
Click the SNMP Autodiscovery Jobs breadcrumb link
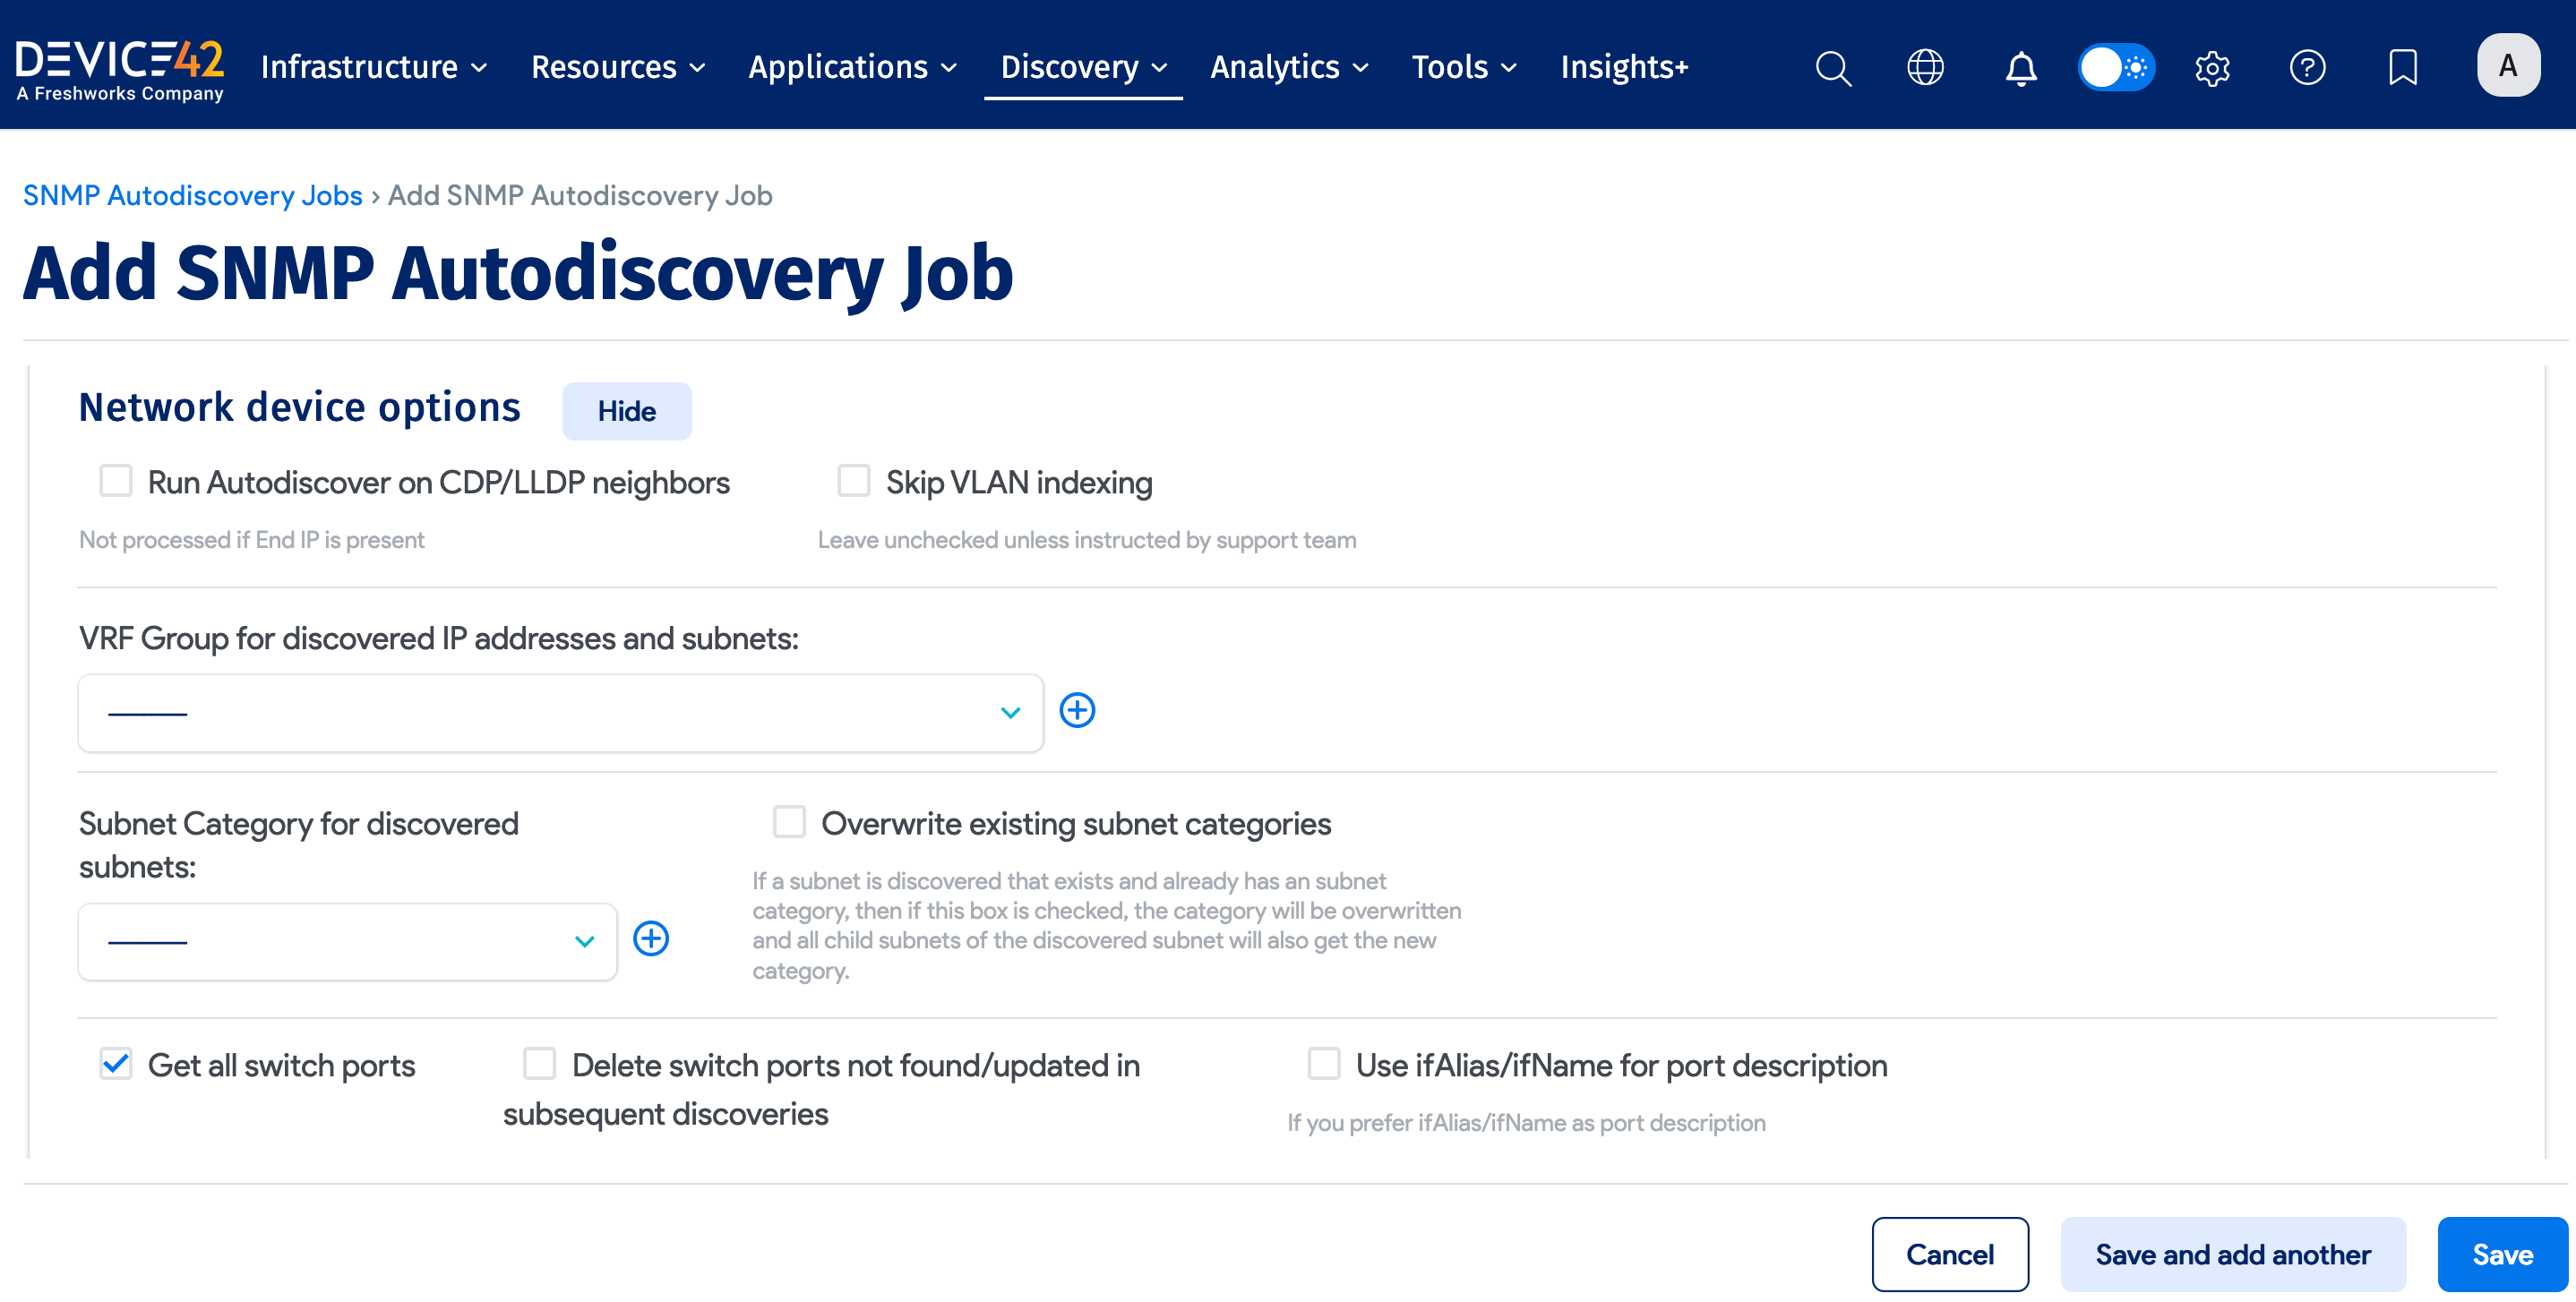point(192,195)
